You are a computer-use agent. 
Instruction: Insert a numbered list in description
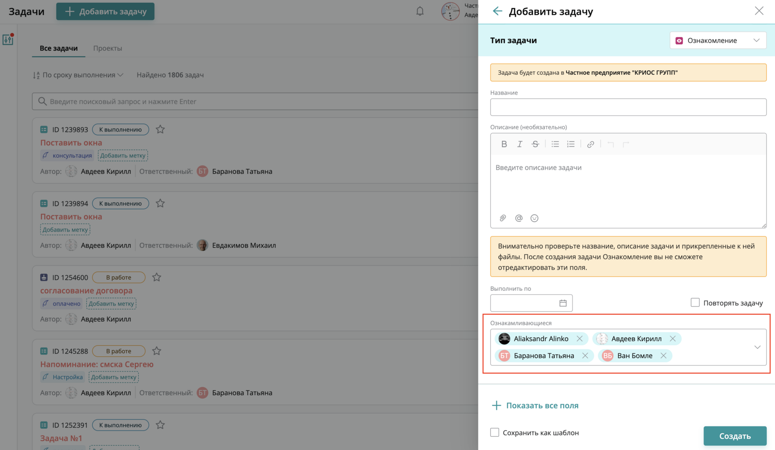[571, 144]
